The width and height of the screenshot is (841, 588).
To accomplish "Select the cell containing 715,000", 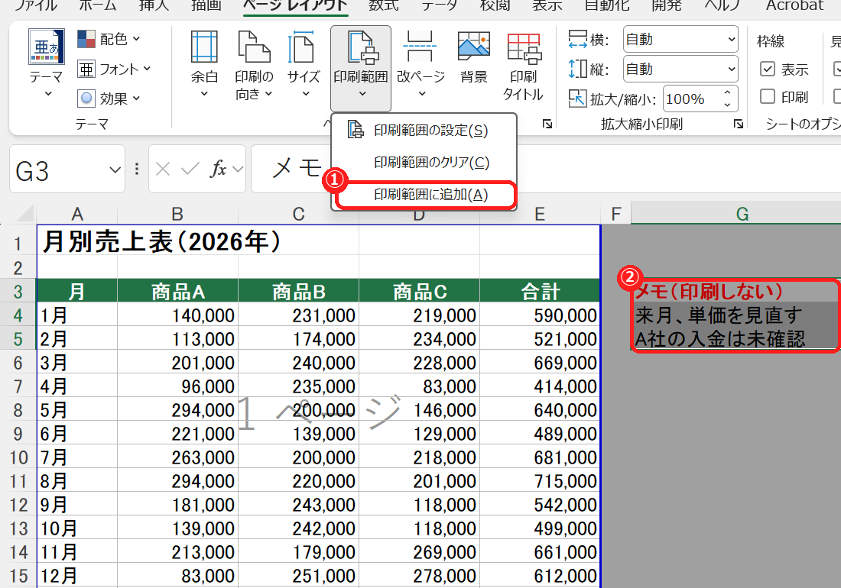I will [540, 481].
